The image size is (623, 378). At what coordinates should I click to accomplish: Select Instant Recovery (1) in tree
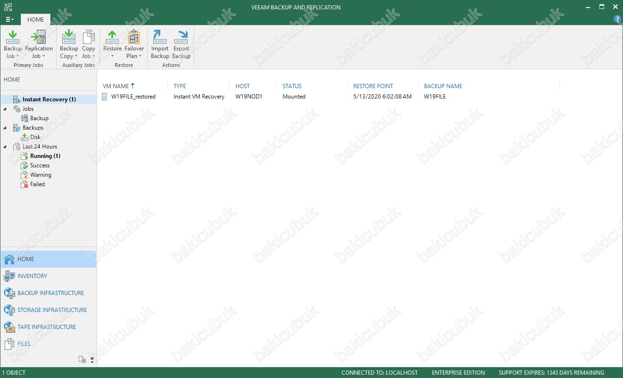tap(49, 99)
